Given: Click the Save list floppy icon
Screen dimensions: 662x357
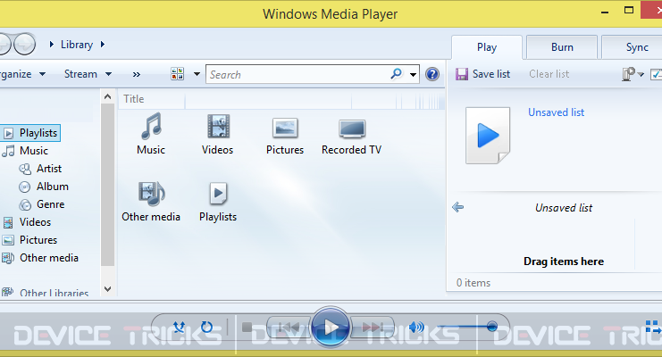Looking at the screenshot, I should click(x=462, y=74).
